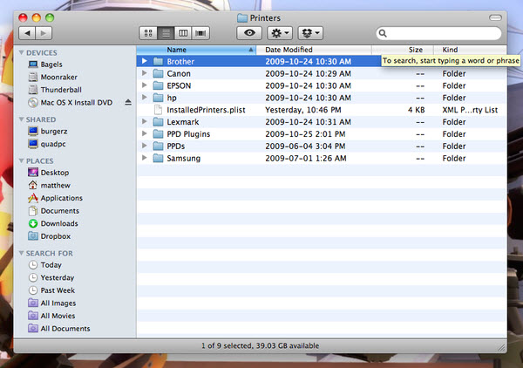Click the Brother folder icon
The height and width of the screenshot is (368, 523).
tap(158, 61)
